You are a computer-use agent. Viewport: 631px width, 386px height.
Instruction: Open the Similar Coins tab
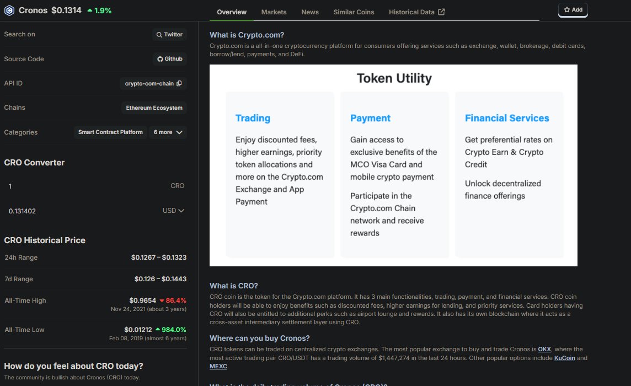(x=354, y=12)
